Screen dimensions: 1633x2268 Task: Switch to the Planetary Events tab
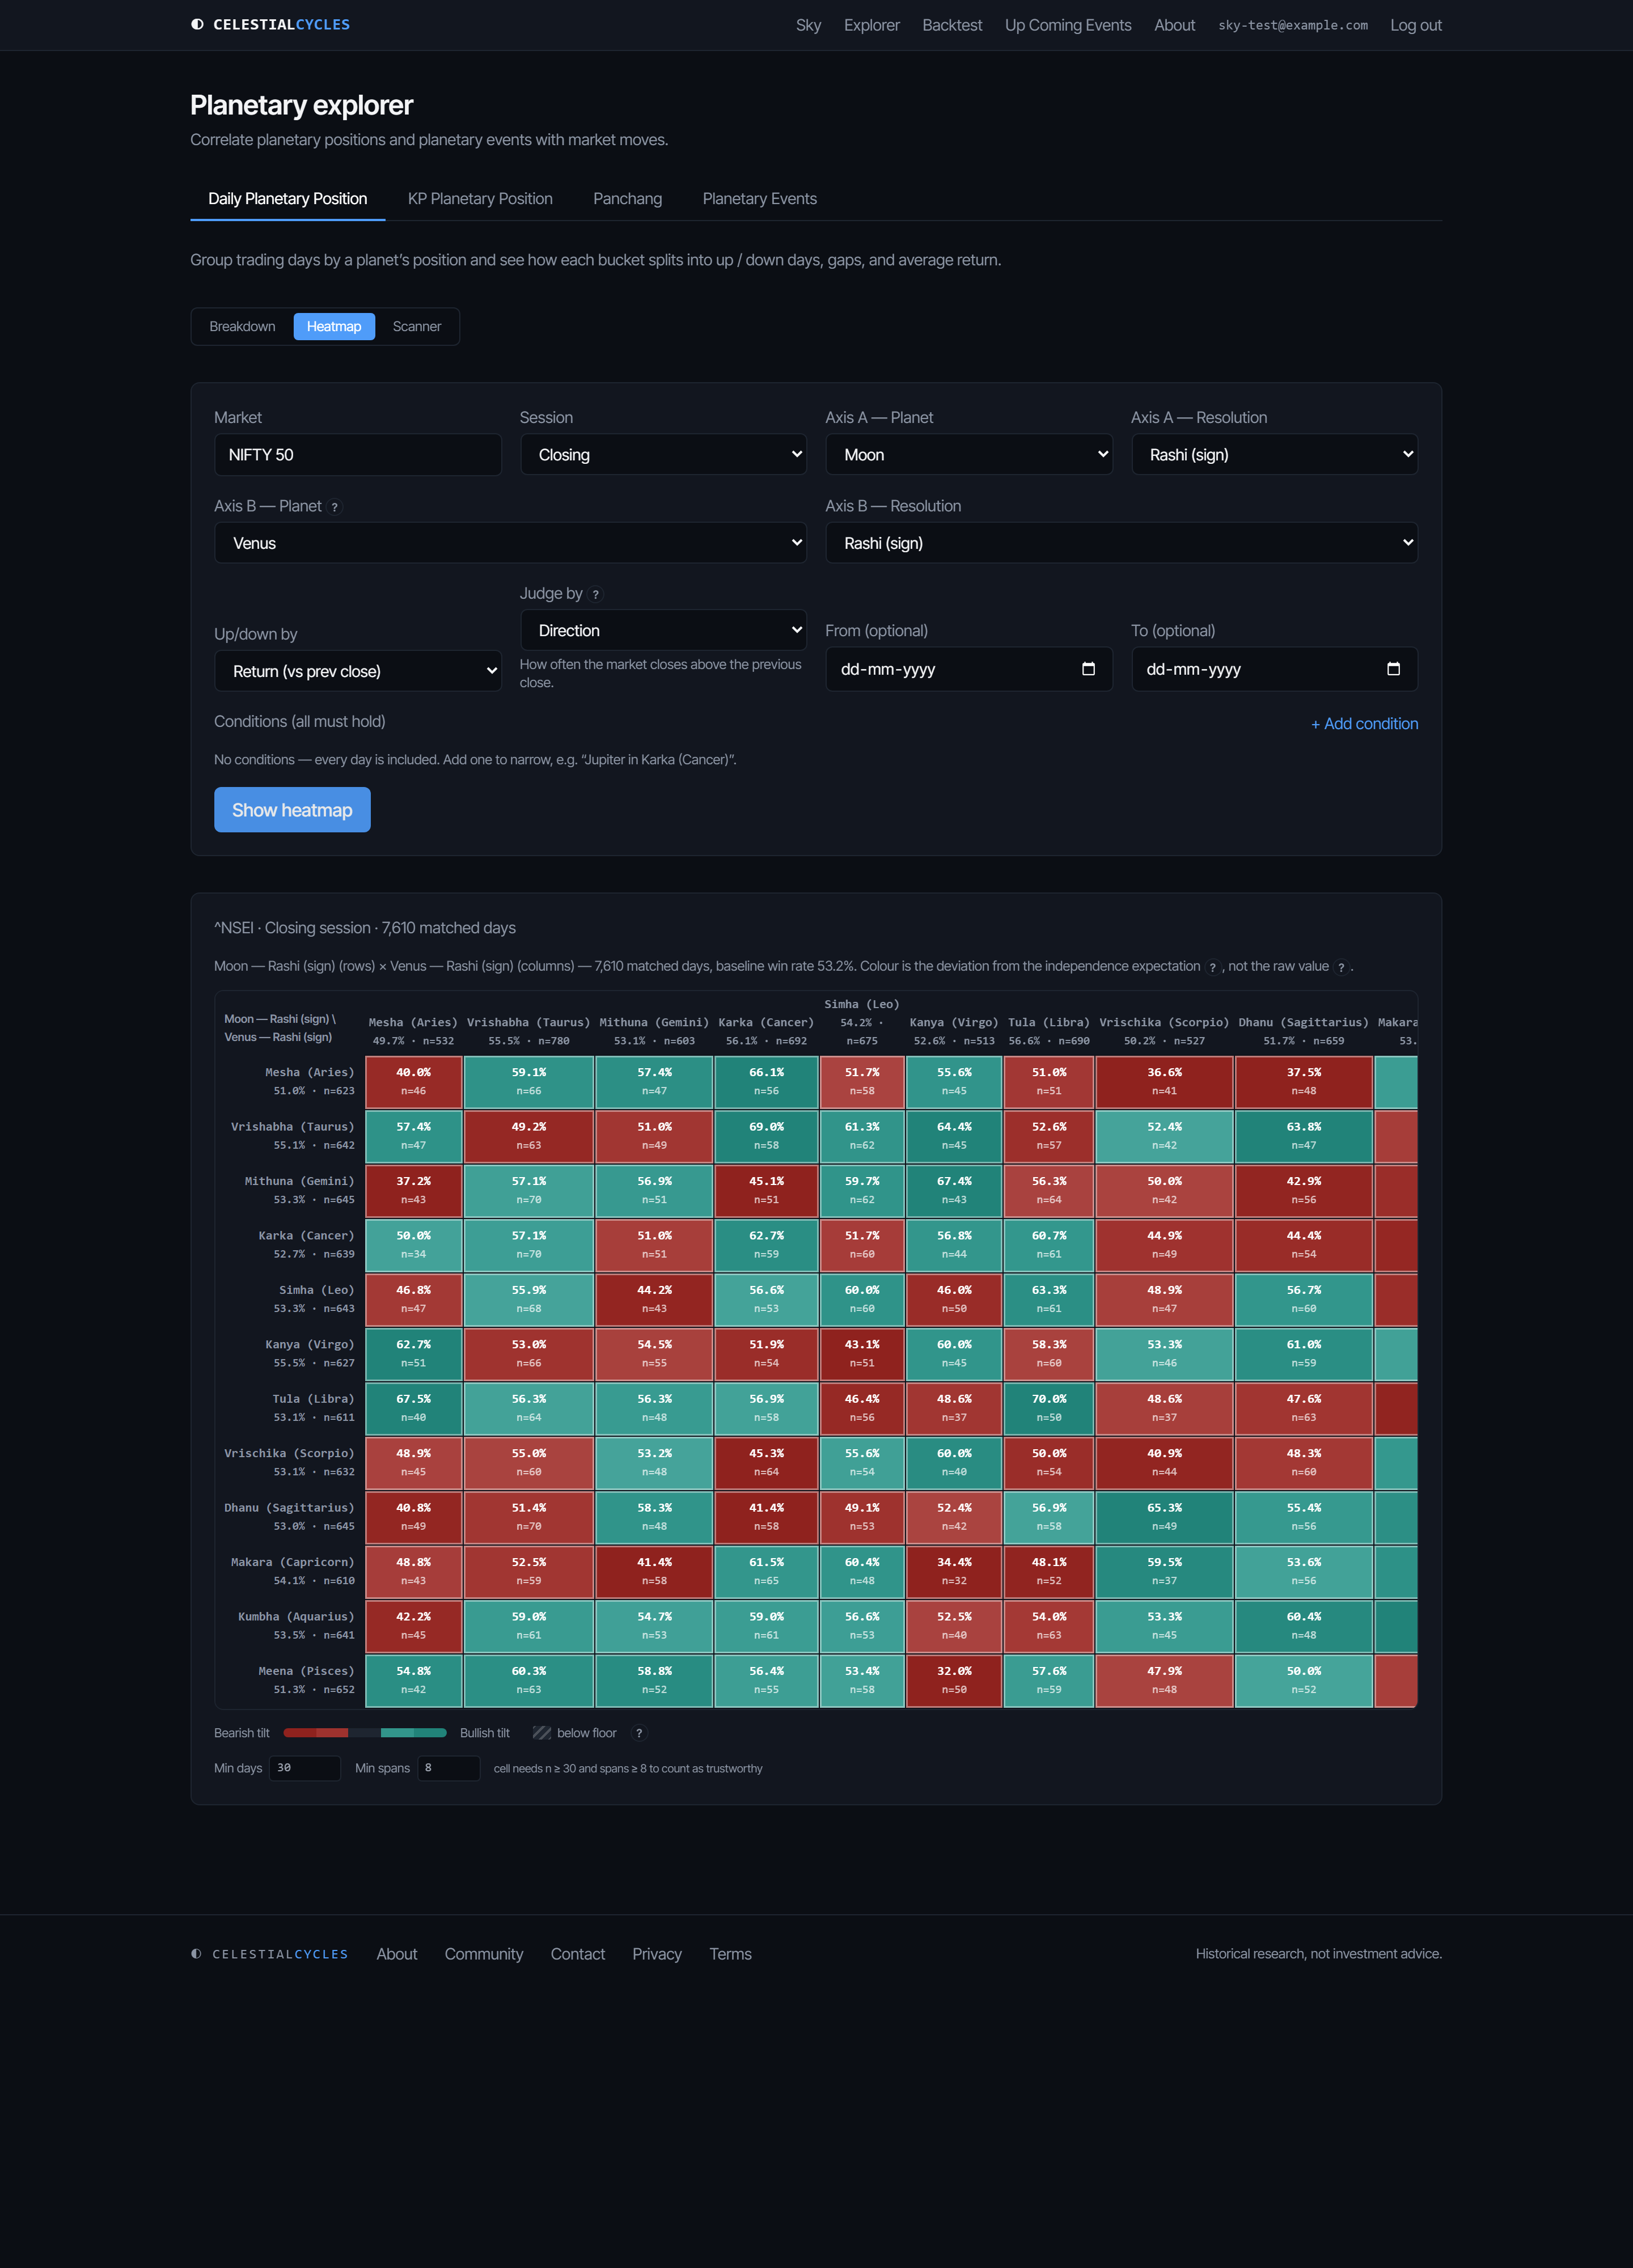coord(760,199)
